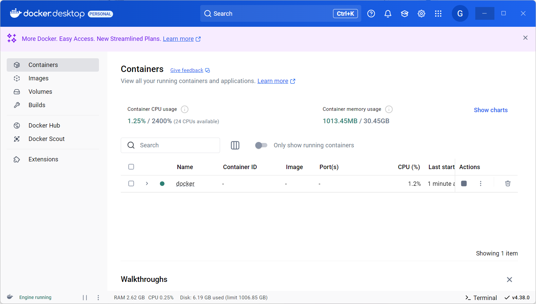The image size is (536, 304).
Task: Open the manage columns icon
Action: [235, 145]
